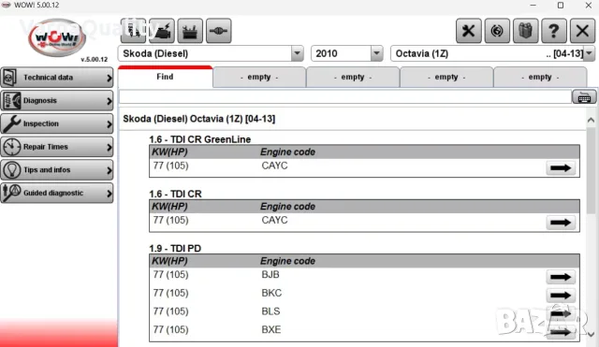Click the Skoda (Diesel) Octavia (1Z) [04-13] title
599x347 pixels.
(x=198, y=119)
